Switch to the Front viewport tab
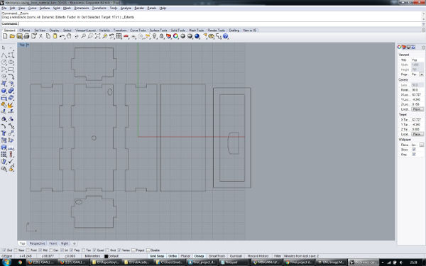 point(53,243)
